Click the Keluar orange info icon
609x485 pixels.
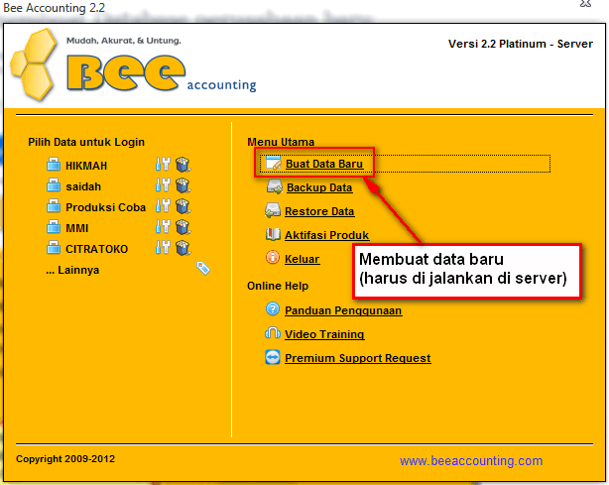click(x=273, y=257)
